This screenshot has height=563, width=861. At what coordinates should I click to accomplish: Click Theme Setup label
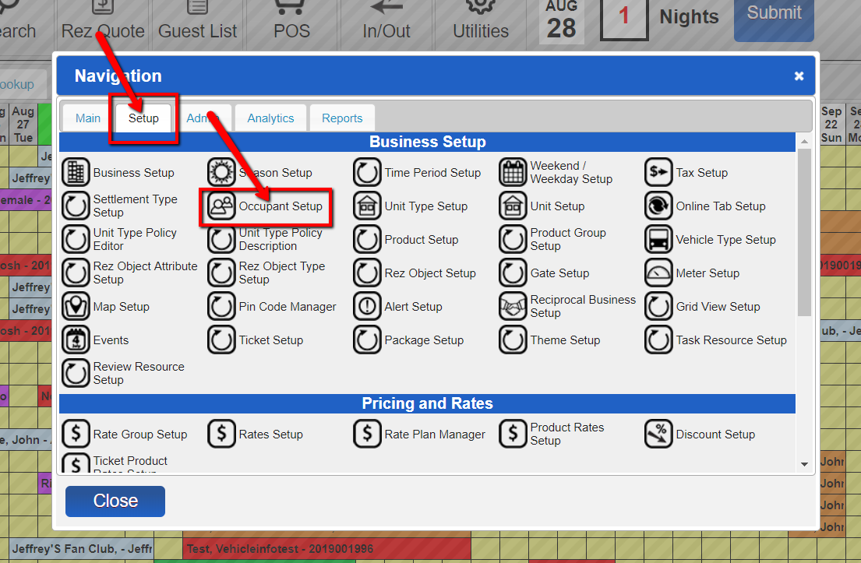click(565, 340)
